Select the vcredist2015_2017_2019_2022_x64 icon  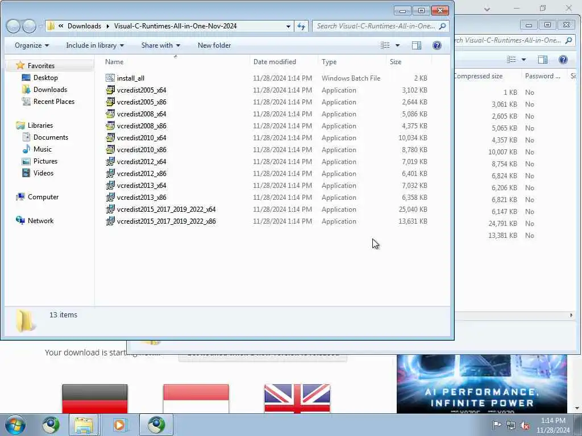coord(110,209)
